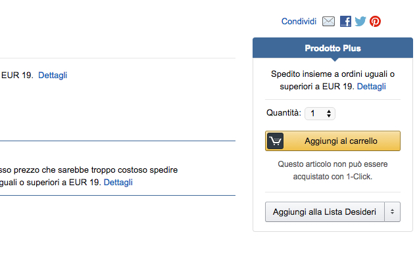Screen dimensions: 419x268
Task: Open the Quantità dropdown
Action: (320, 114)
